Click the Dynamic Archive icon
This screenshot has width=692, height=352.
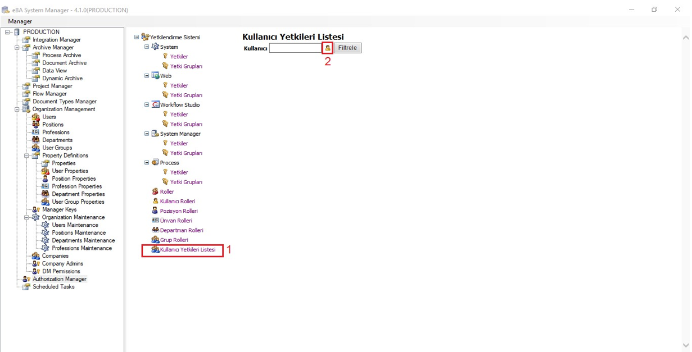[x=35, y=79]
